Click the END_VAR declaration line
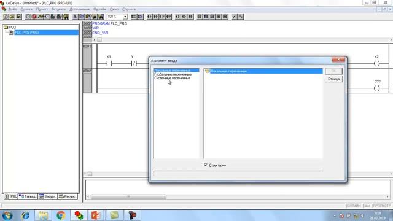This screenshot has width=393, height=221. (x=100, y=33)
